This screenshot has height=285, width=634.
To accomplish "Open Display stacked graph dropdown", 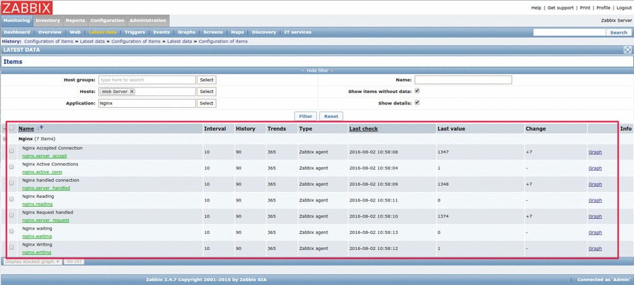I will coord(32,261).
